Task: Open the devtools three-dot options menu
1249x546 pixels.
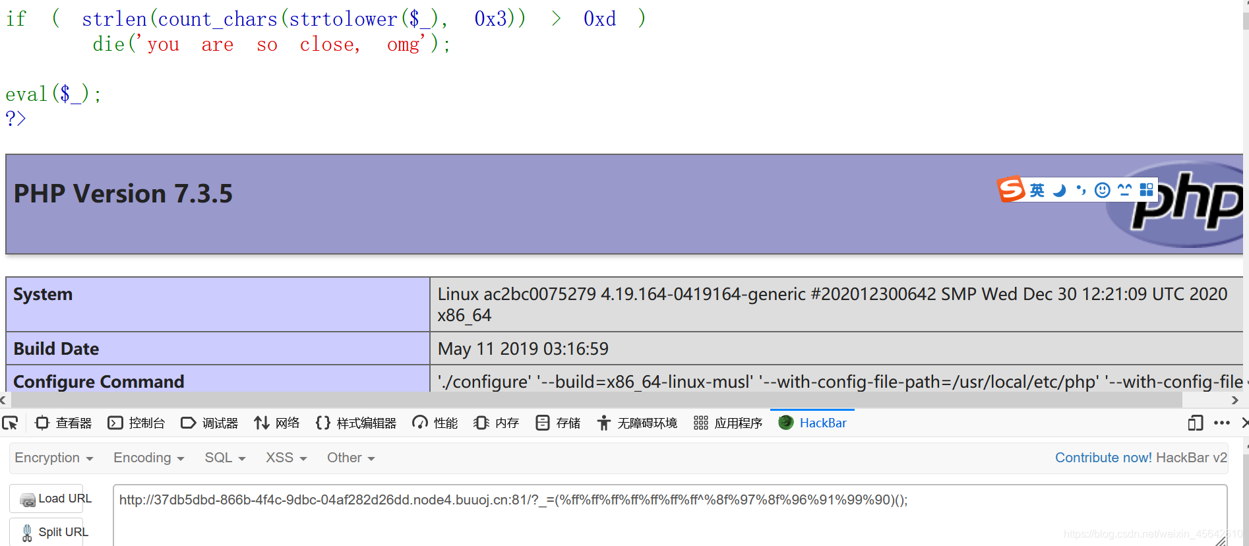Action: coord(1221,423)
